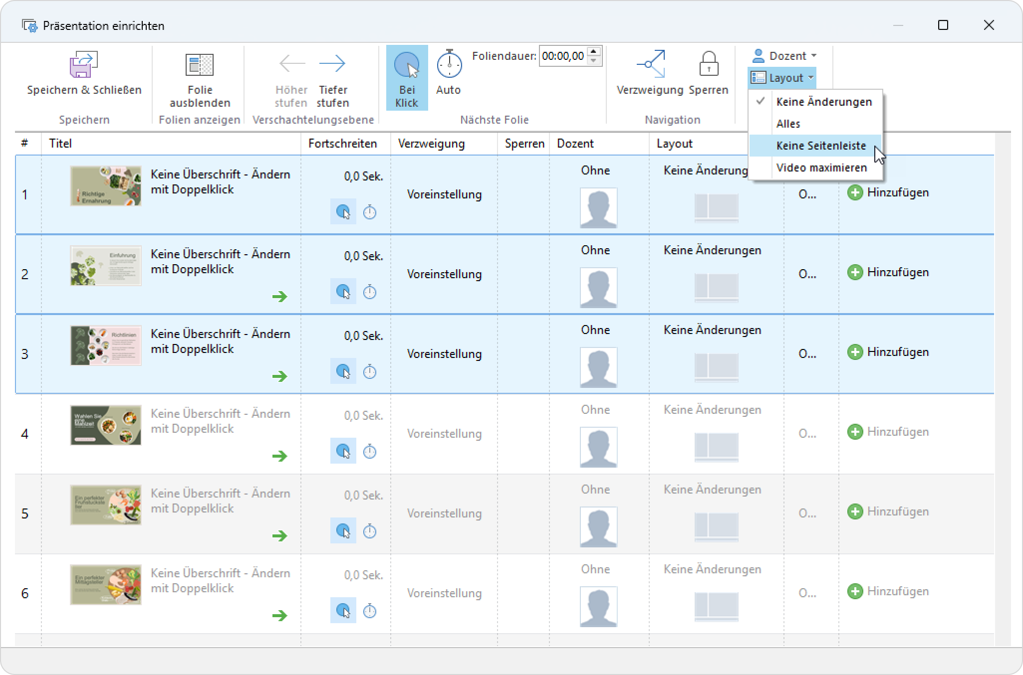Open the Voreinstellung branching option for slide 1
The width and height of the screenshot is (1023, 675).
444,194
